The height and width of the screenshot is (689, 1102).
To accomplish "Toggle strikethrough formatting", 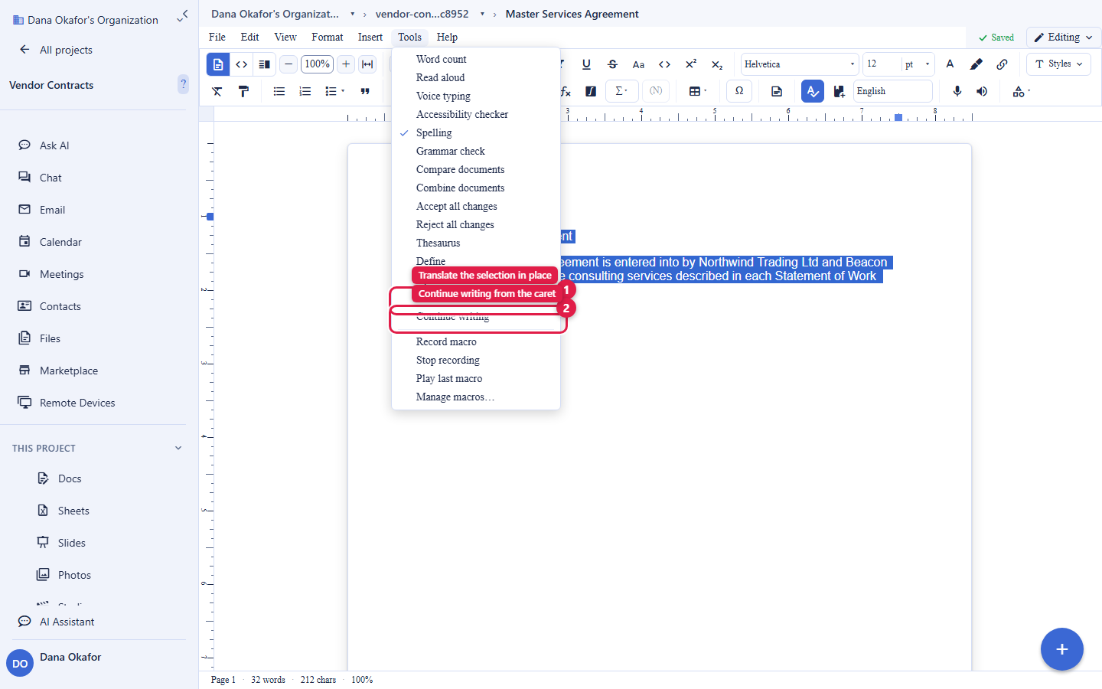I will tap(612, 64).
